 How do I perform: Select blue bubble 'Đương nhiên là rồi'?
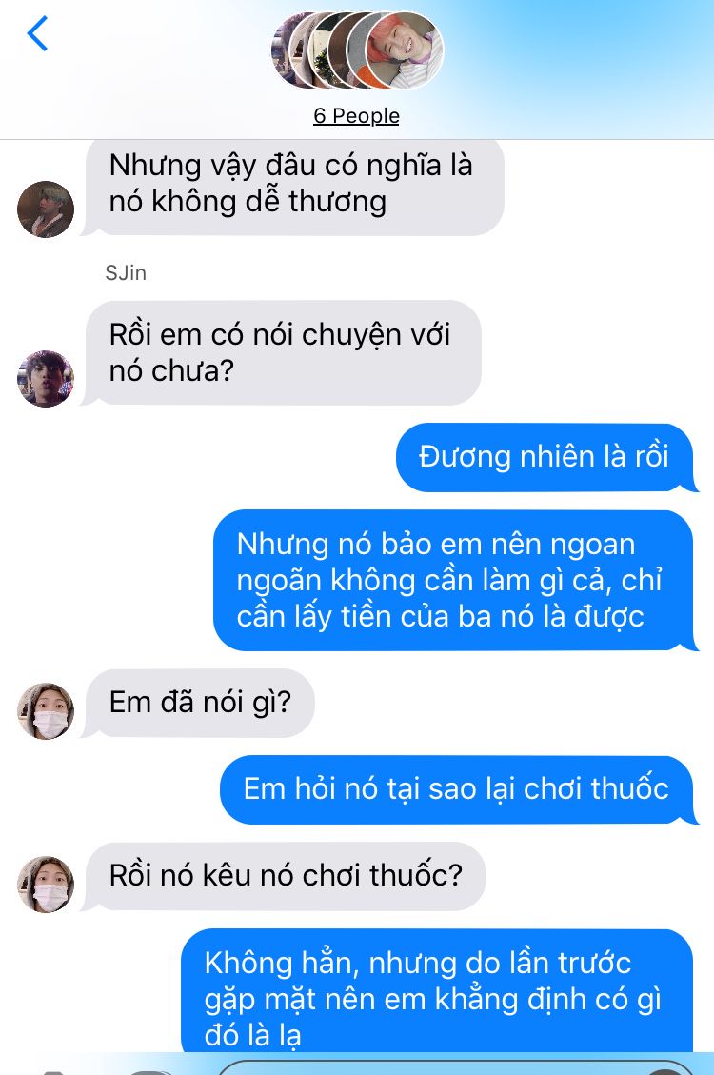pos(546,457)
